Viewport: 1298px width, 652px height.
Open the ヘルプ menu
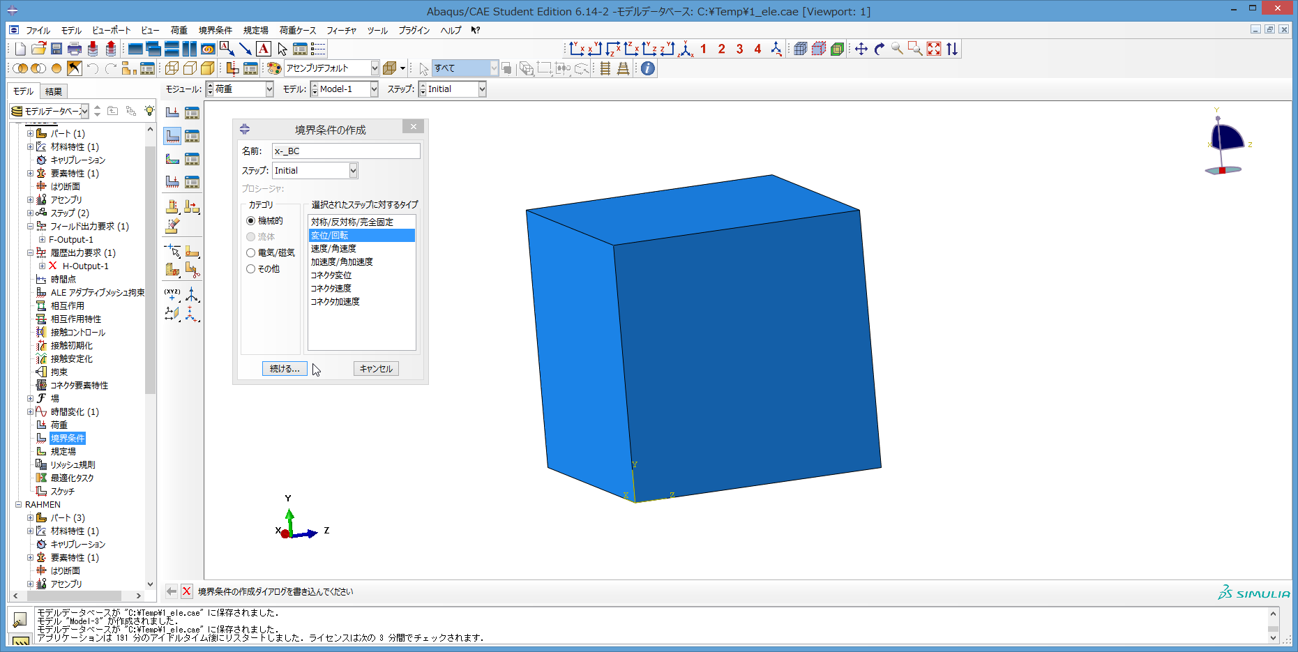click(451, 30)
